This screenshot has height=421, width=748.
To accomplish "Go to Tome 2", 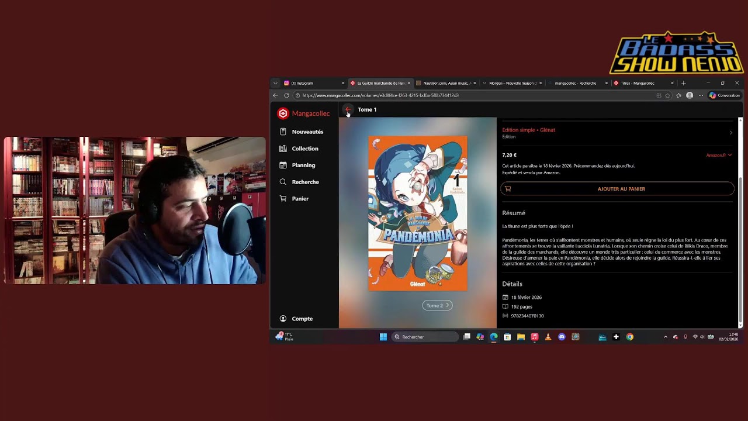I will click(437, 305).
